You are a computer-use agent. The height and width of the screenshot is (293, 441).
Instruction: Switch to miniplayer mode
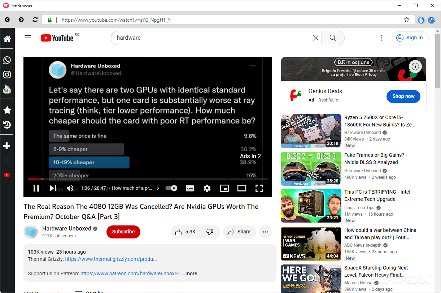pyautogui.click(x=224, y=188)
